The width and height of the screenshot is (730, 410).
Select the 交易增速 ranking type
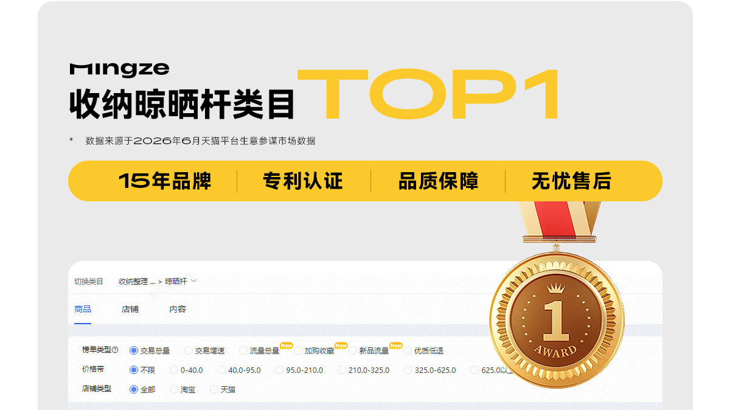pyautogui.click(x=204, y=351)
